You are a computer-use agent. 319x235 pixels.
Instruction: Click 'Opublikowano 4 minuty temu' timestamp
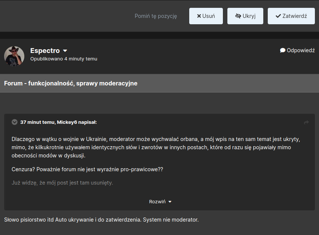64,59
